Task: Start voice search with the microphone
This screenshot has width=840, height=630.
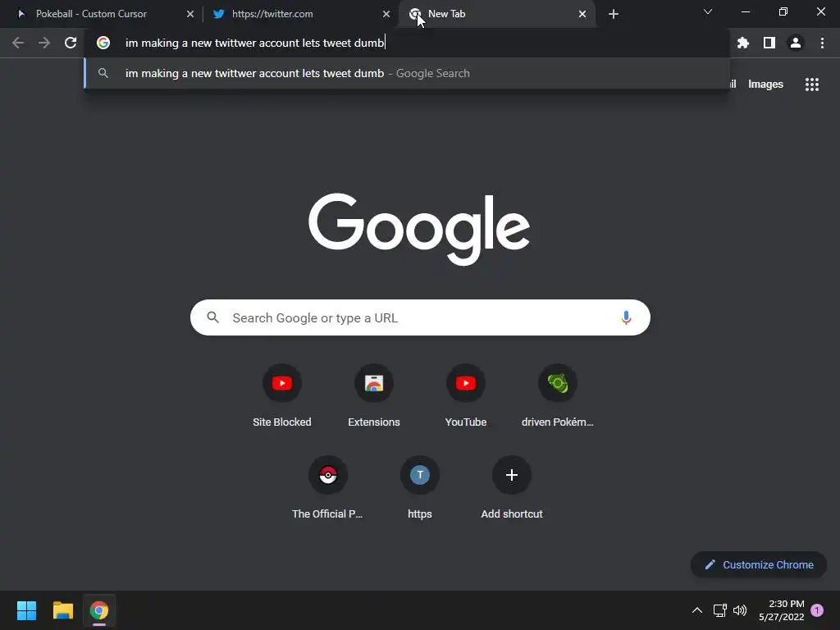Action: (626, 317)
